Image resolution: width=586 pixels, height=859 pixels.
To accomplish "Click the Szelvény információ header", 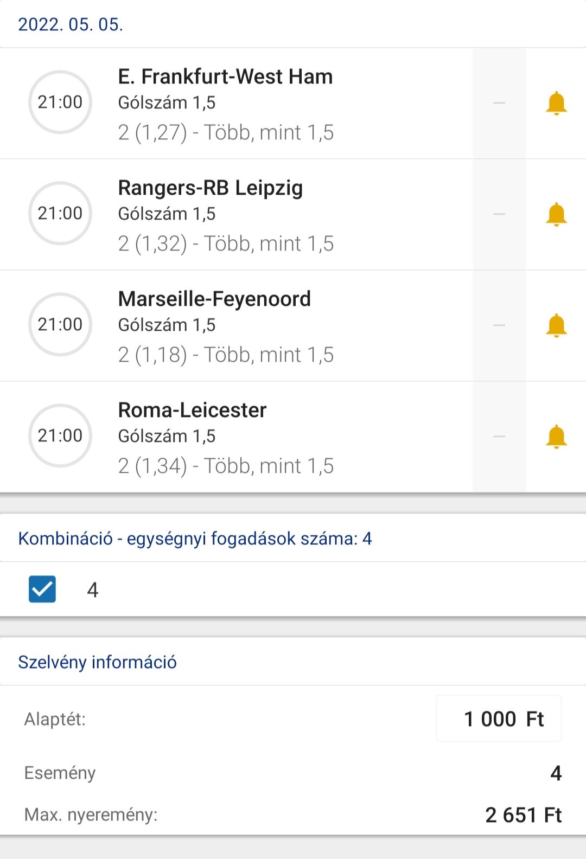I will [97, 662].
